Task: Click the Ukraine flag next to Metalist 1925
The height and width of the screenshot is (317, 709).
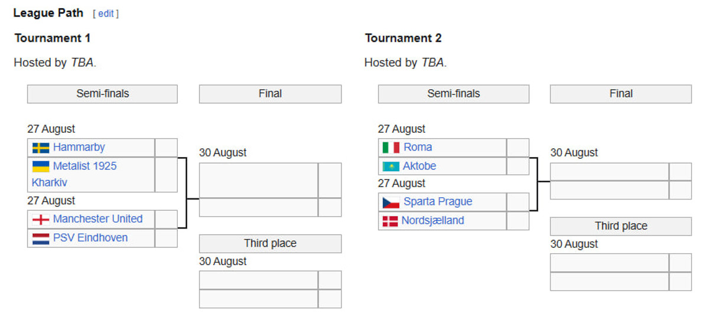Action: click(x=41, y=166)
